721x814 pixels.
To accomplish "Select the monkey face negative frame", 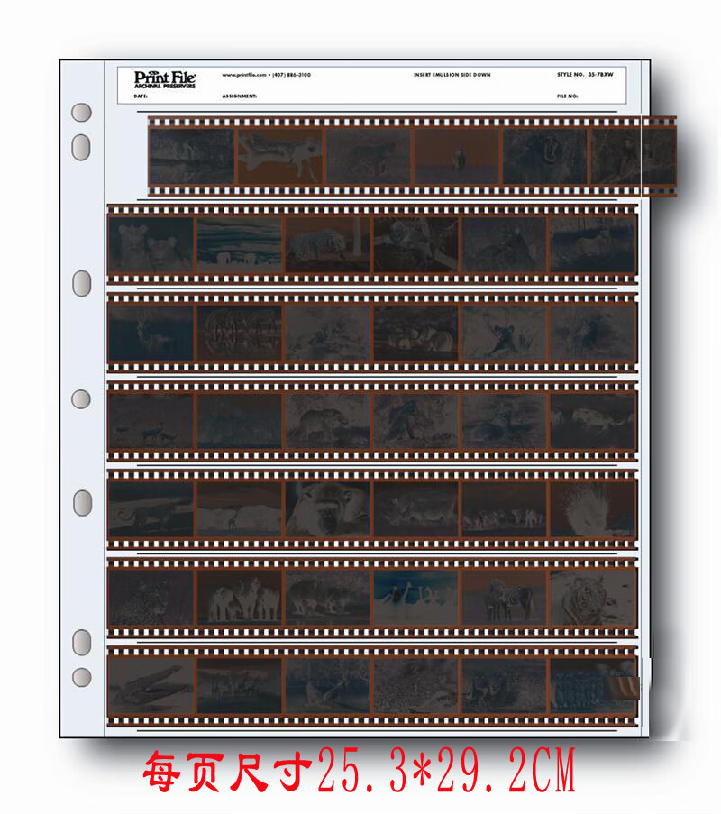I will 327,509.
